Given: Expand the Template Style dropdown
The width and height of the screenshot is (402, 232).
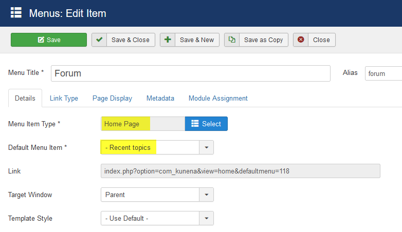Looking at the screenshot, I should (x=206, y=218).
